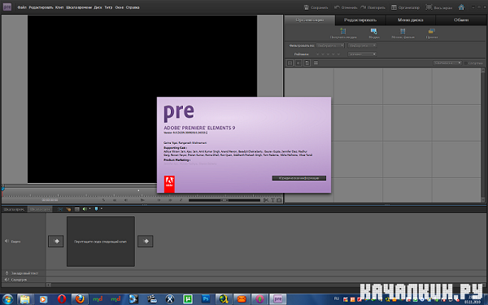Open the marker dropdown in timeline toolbar

(x=98, y=209)
